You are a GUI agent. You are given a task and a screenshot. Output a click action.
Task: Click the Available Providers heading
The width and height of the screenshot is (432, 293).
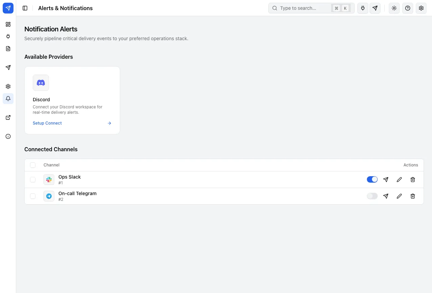click(x=49, y=57)
